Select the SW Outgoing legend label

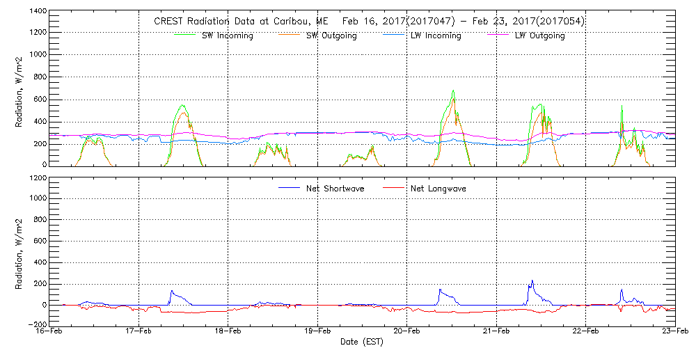pyautogui.click(x=331, y=35)
